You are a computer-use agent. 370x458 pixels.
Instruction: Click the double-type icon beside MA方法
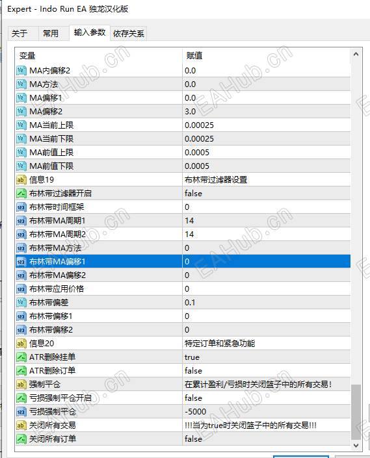pos(21,84)
